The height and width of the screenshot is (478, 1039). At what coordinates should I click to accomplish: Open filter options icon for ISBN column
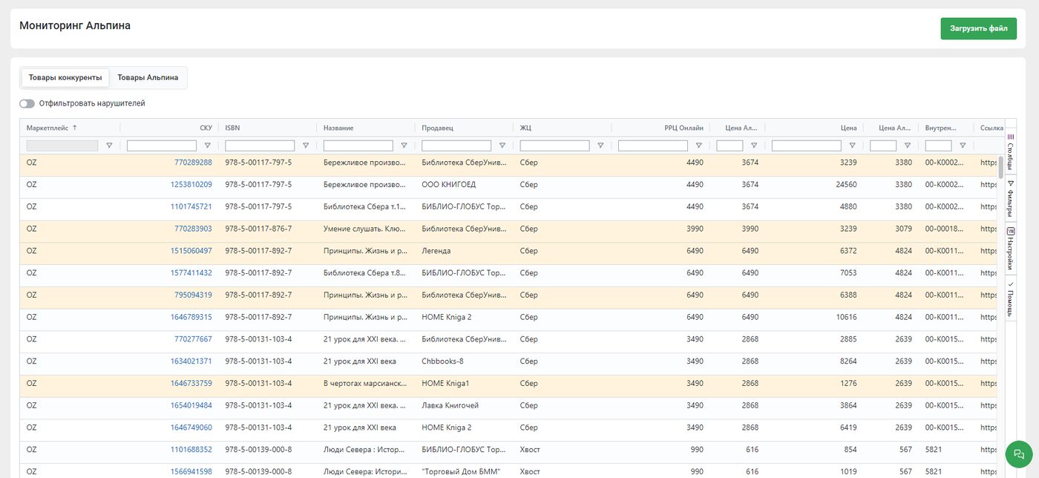coord(306,146)
